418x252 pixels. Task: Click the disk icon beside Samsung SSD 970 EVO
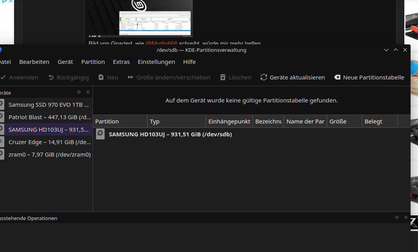2,105
